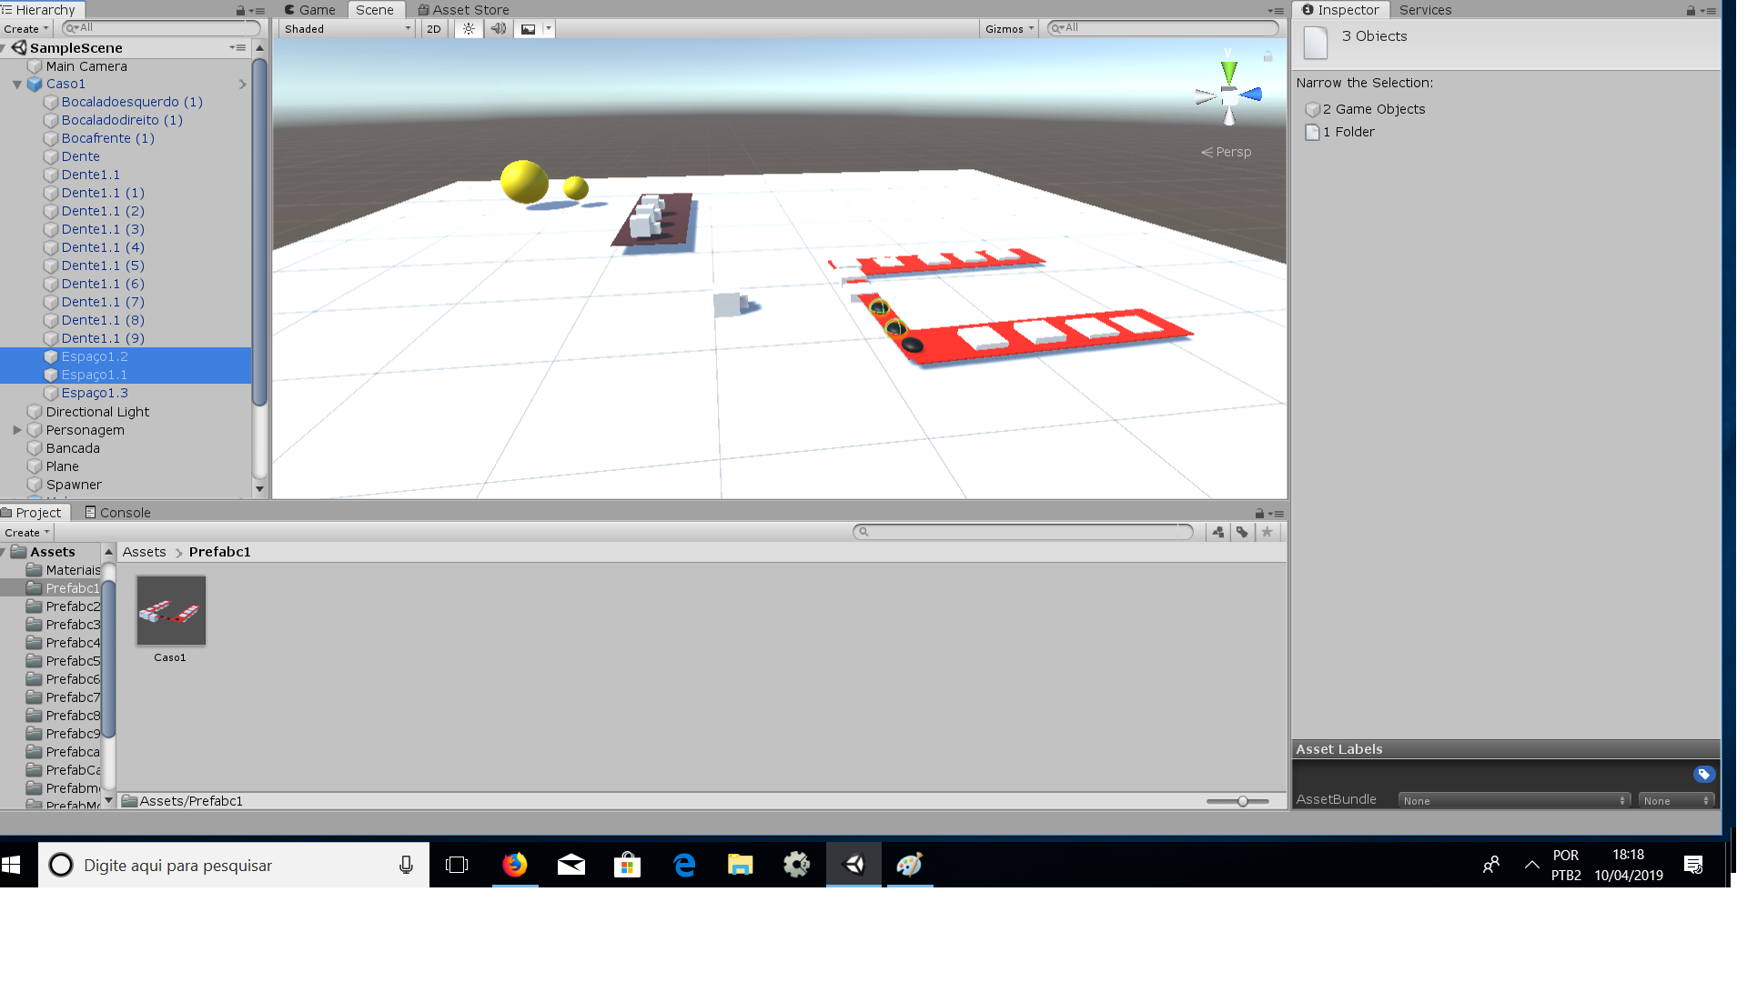
Task: Open the Shaded draw mode dropdown
Action: click(346, 28)
